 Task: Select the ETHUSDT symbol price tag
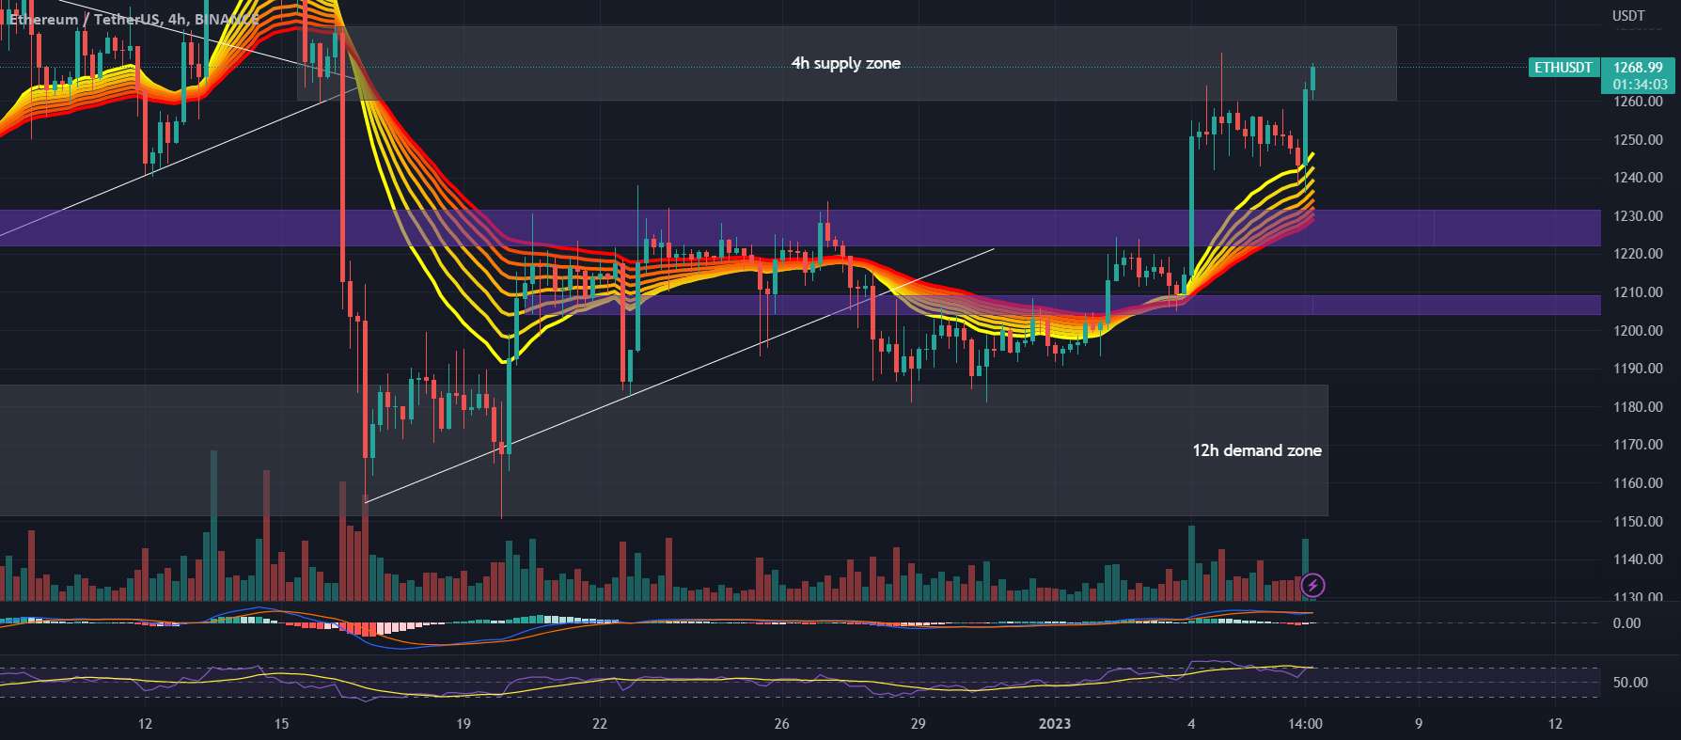1563,68
